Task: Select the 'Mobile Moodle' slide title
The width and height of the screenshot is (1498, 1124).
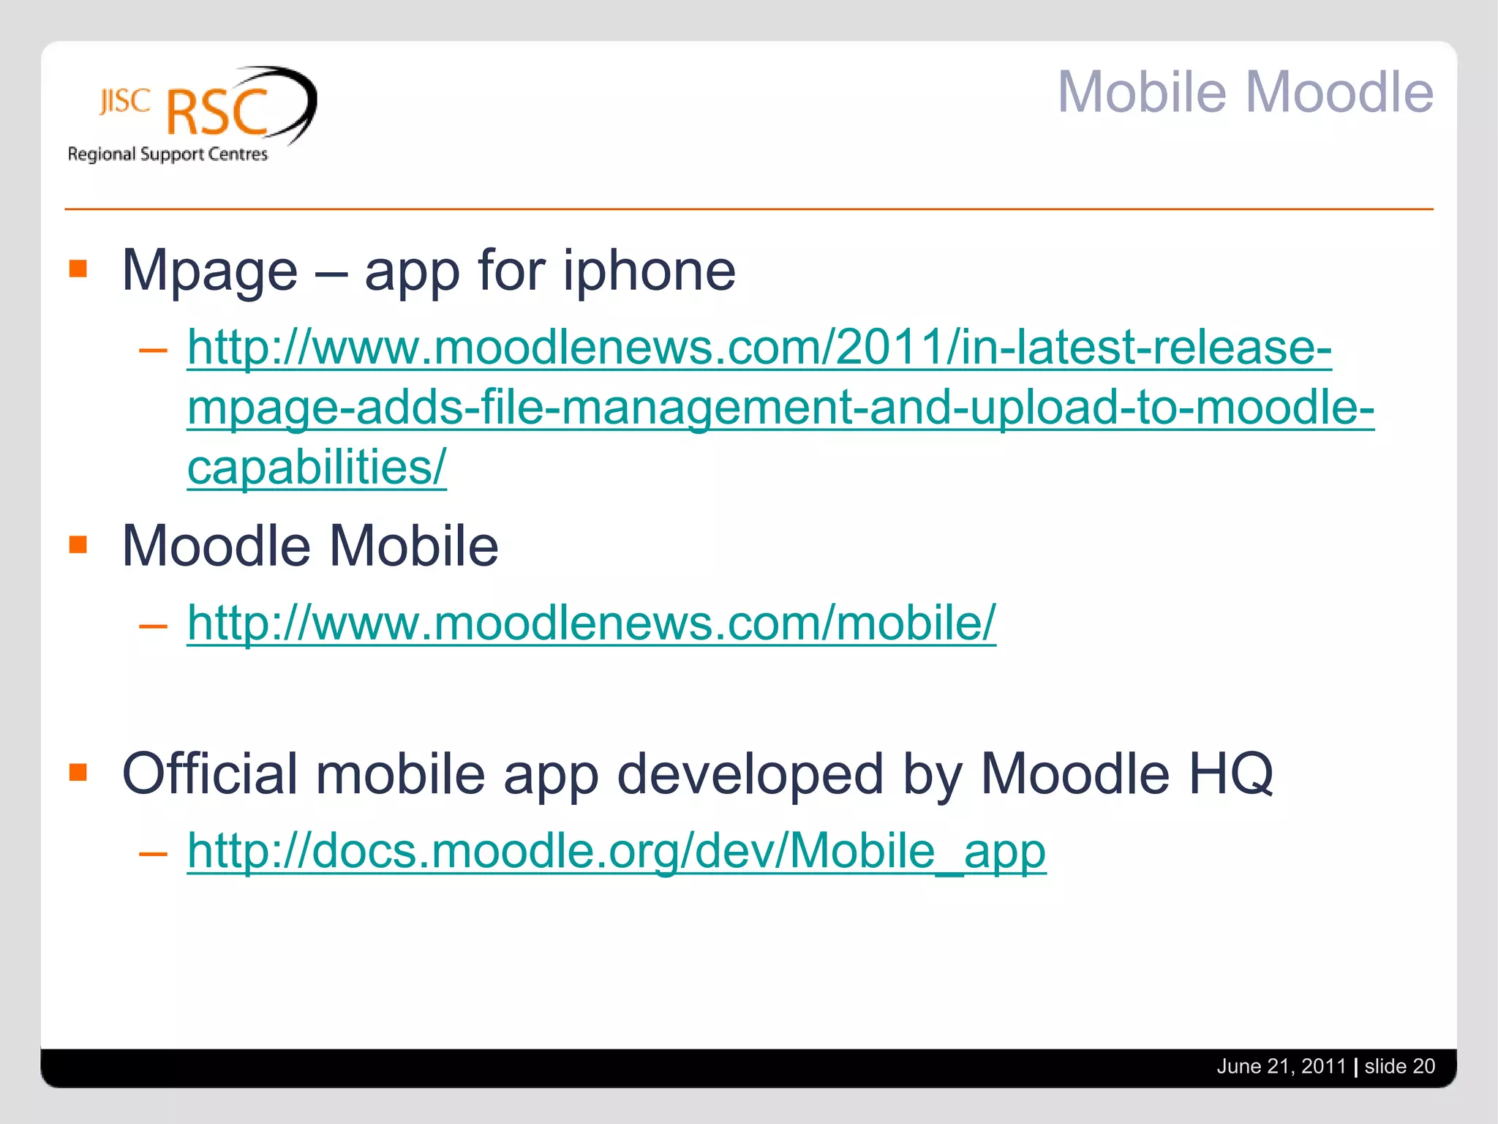Action: 1245,92
